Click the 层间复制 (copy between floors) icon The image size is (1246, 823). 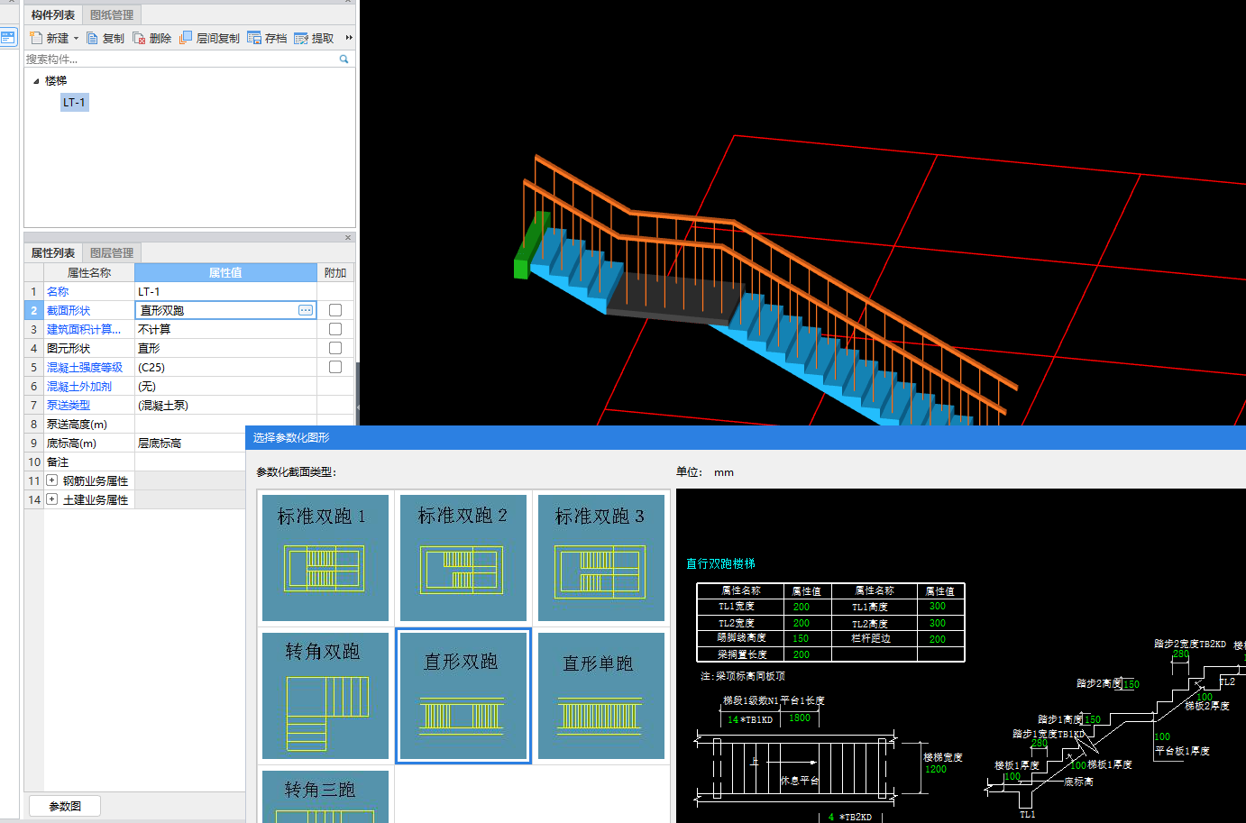[x=186, y=38]
